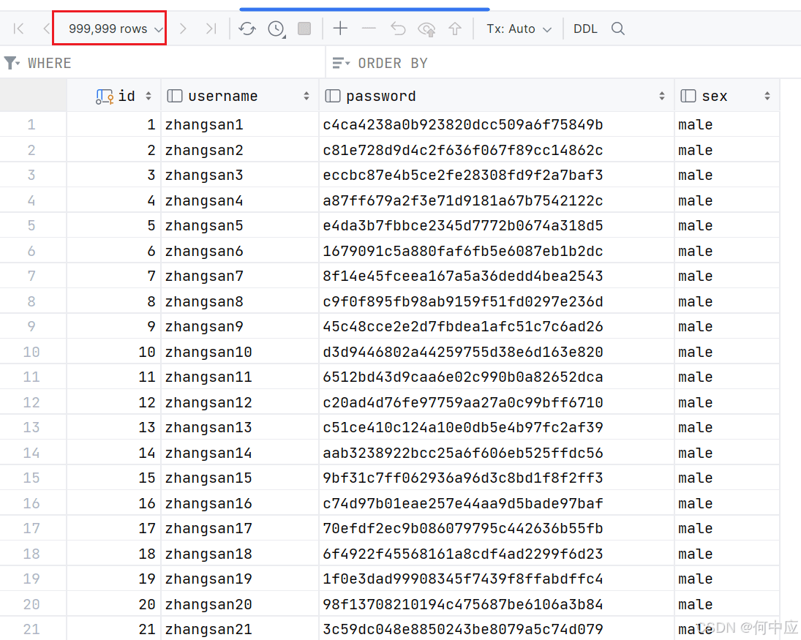Click into the ORDER BY field
The image size is (801, 640).
click(x=577, y=63)
